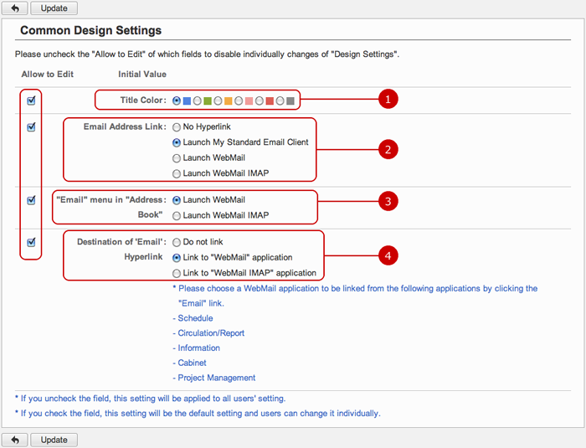The width and height of the screenshot is (586, 448).
Task: Select the green title color radio button
Action: coord(198,100)
